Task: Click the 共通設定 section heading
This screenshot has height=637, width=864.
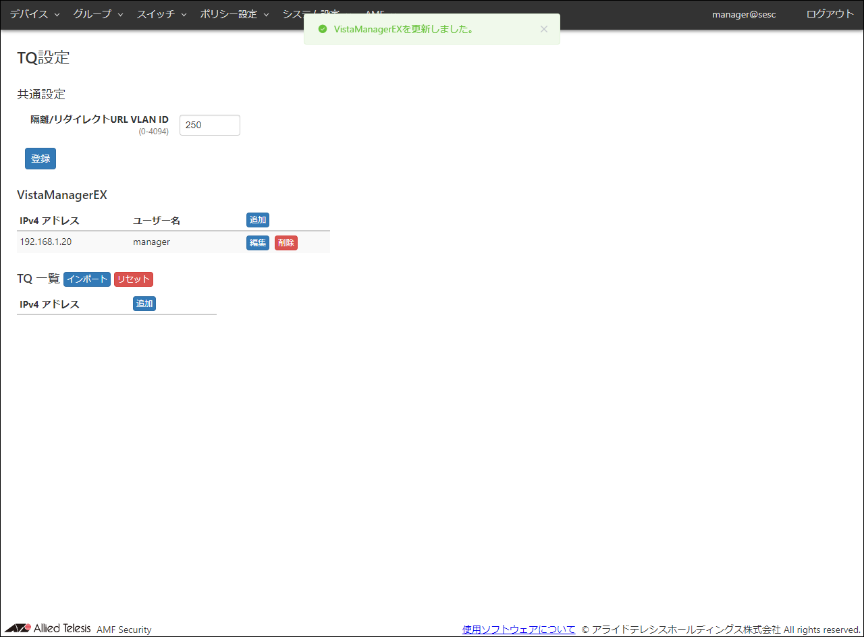Action: coord(41,94)
